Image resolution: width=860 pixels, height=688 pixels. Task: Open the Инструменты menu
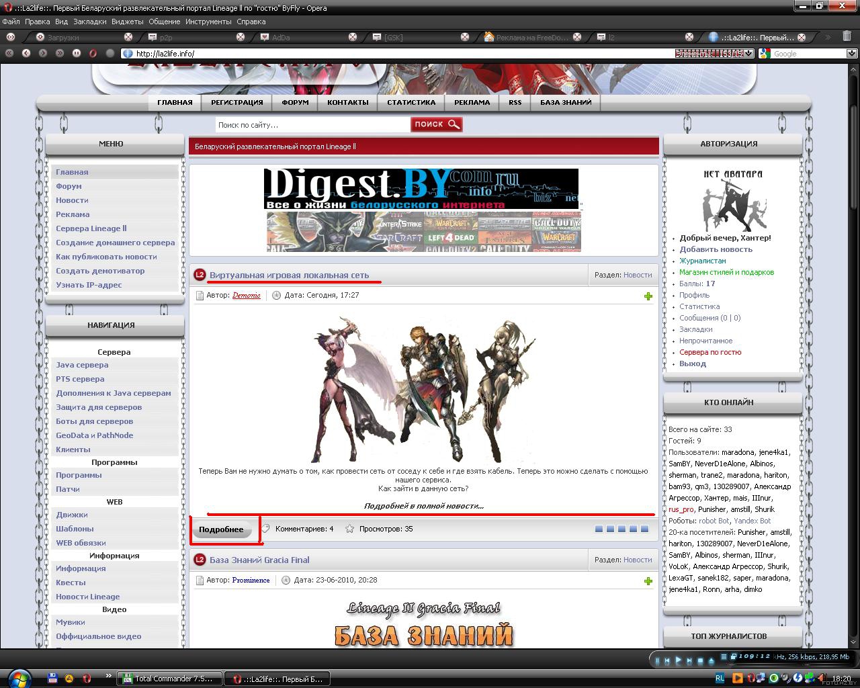(208, 21)
